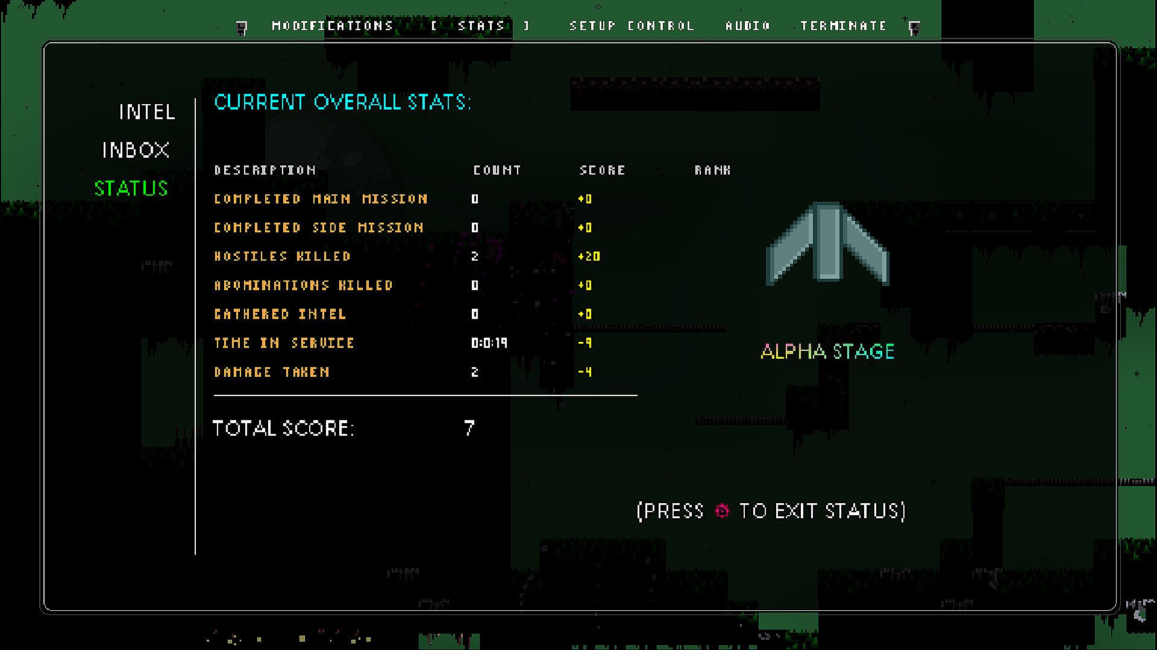Open the Inbox sidebar section

coord(136,150)
